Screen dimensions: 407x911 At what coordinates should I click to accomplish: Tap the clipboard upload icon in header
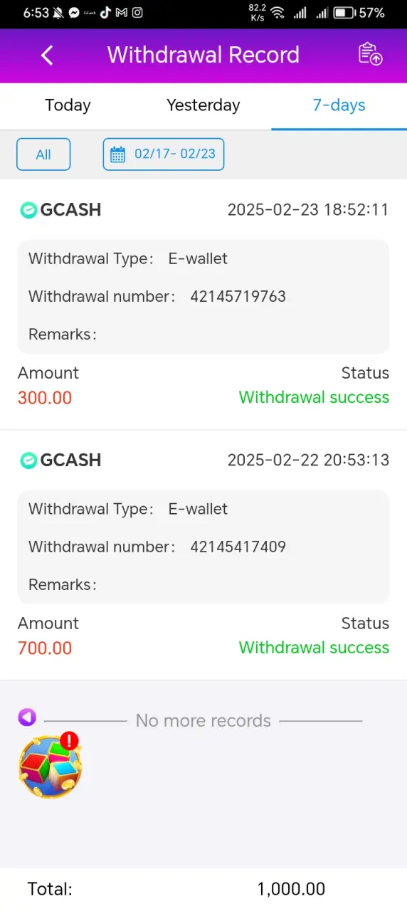(x=370, y=54)
